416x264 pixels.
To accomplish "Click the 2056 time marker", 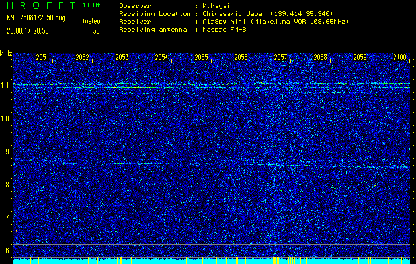I will 241,57.
